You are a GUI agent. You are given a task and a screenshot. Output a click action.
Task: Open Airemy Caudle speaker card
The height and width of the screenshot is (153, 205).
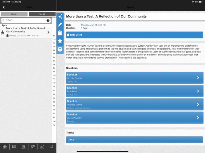(135, 78)
